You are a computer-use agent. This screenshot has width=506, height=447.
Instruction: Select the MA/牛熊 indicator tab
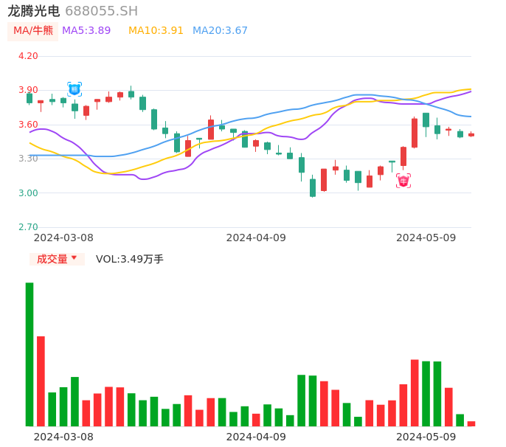[33, 31]
